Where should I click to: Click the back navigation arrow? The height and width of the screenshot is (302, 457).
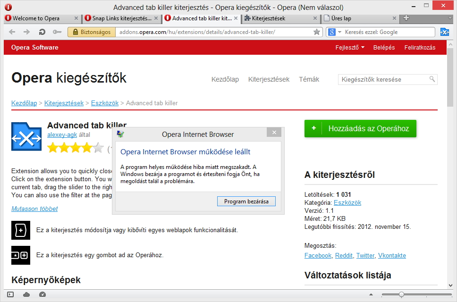coord(12,32)
